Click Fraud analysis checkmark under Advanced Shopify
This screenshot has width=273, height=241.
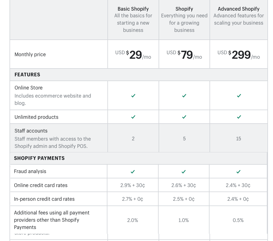[238, 172]
